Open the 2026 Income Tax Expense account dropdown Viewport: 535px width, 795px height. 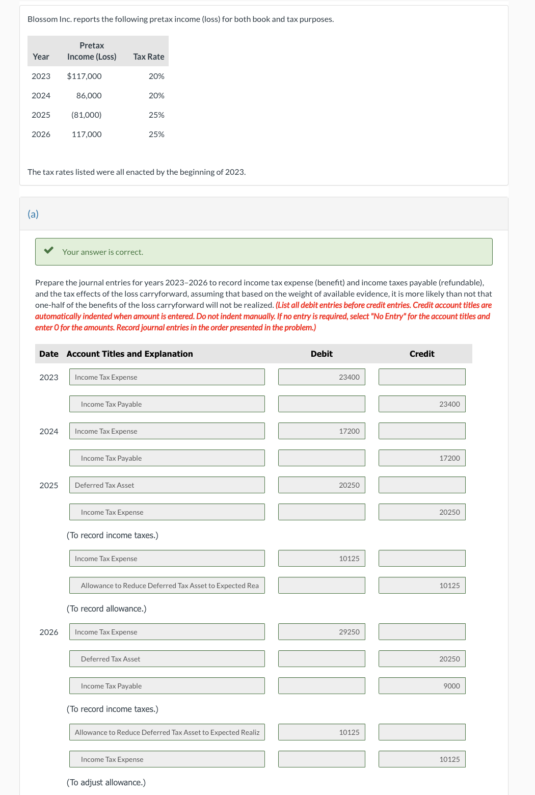point(167,631)
